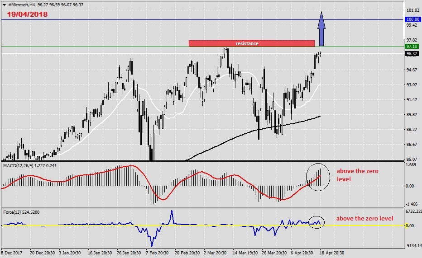Click the triangle arrow beside #Microsoft,H4
Image resolution: width=422 pixels, height=258 pixels.
click(x=4, y=5)
